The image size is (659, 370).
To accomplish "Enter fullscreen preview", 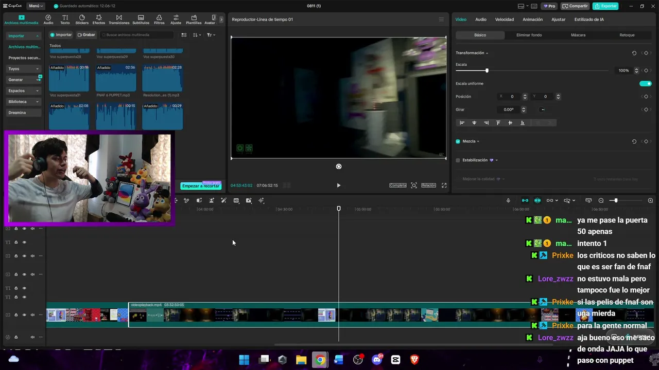I will (444, 186).
